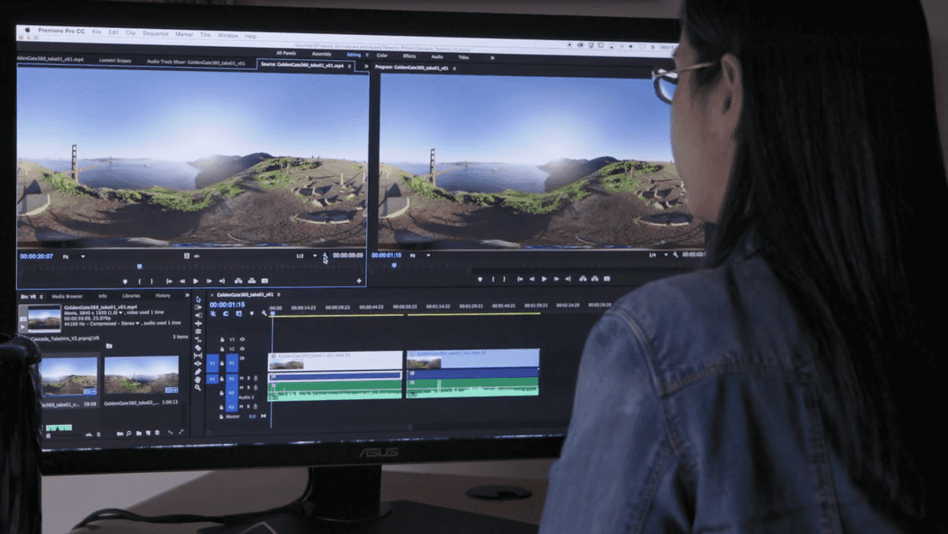Open the Marker menu
This screenshot has height=534, width=948.
184,34
